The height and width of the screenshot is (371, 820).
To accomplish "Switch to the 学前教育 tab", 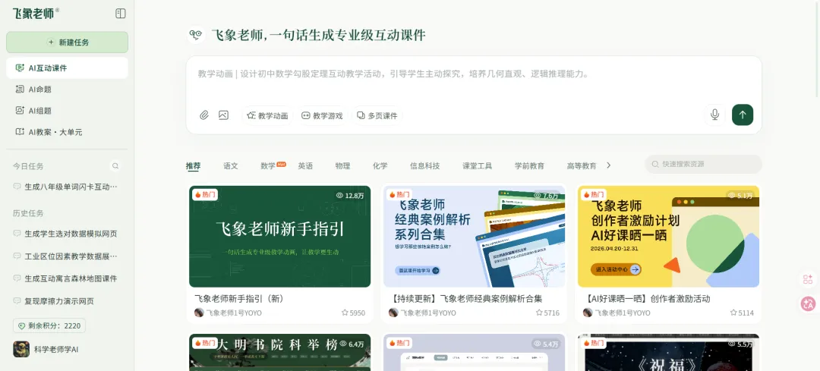I will [x=529, y=165].
